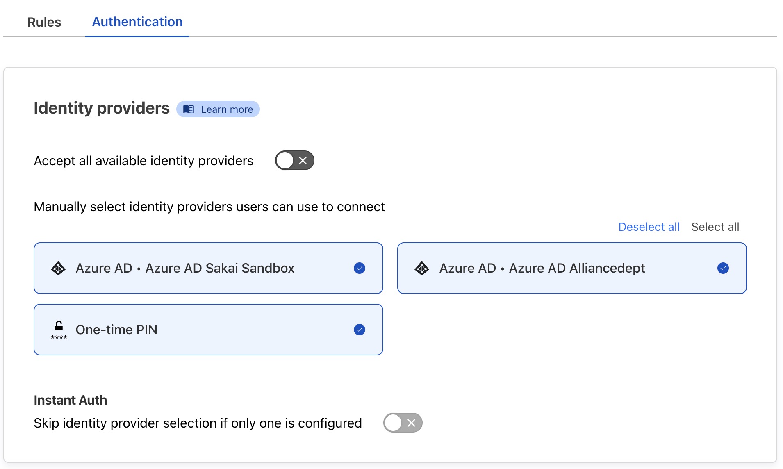The image size is (783, 469).
Task: Enable skipping identity provider selection
Action: click(402, 423)
